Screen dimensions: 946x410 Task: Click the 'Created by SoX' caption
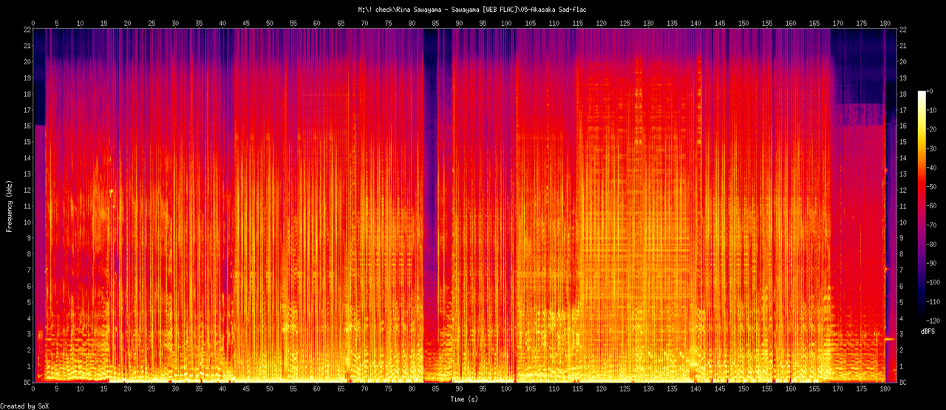25,406
